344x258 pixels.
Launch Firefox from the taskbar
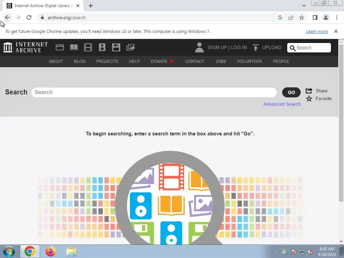pos(51,251)
